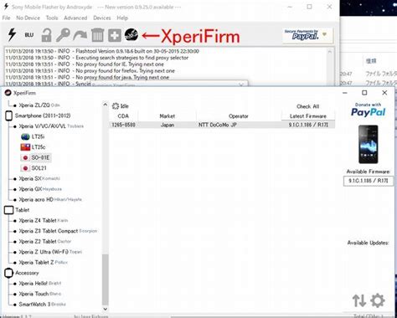Sort by Latest Firmware column header

[308, 116]
